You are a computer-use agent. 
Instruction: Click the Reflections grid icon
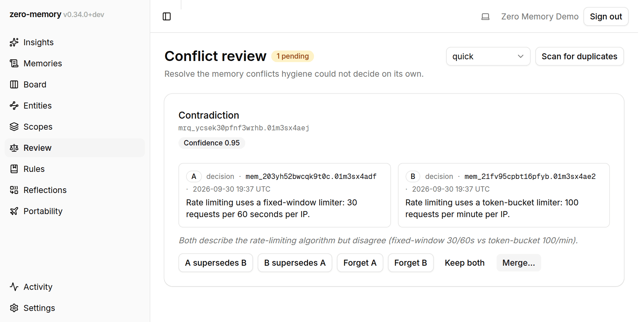[14, 190]
